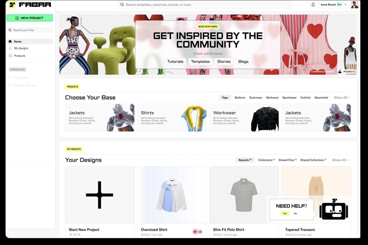Click the Fabra logo icon

coord(12,5)
